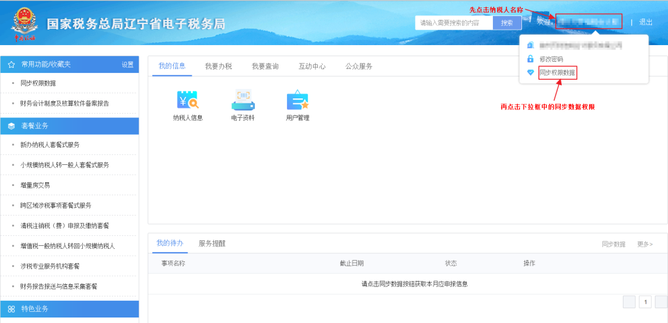The image size is (668, 323).
Task: Click the grid icon beside 特色业务
Action: pos(12,309)
